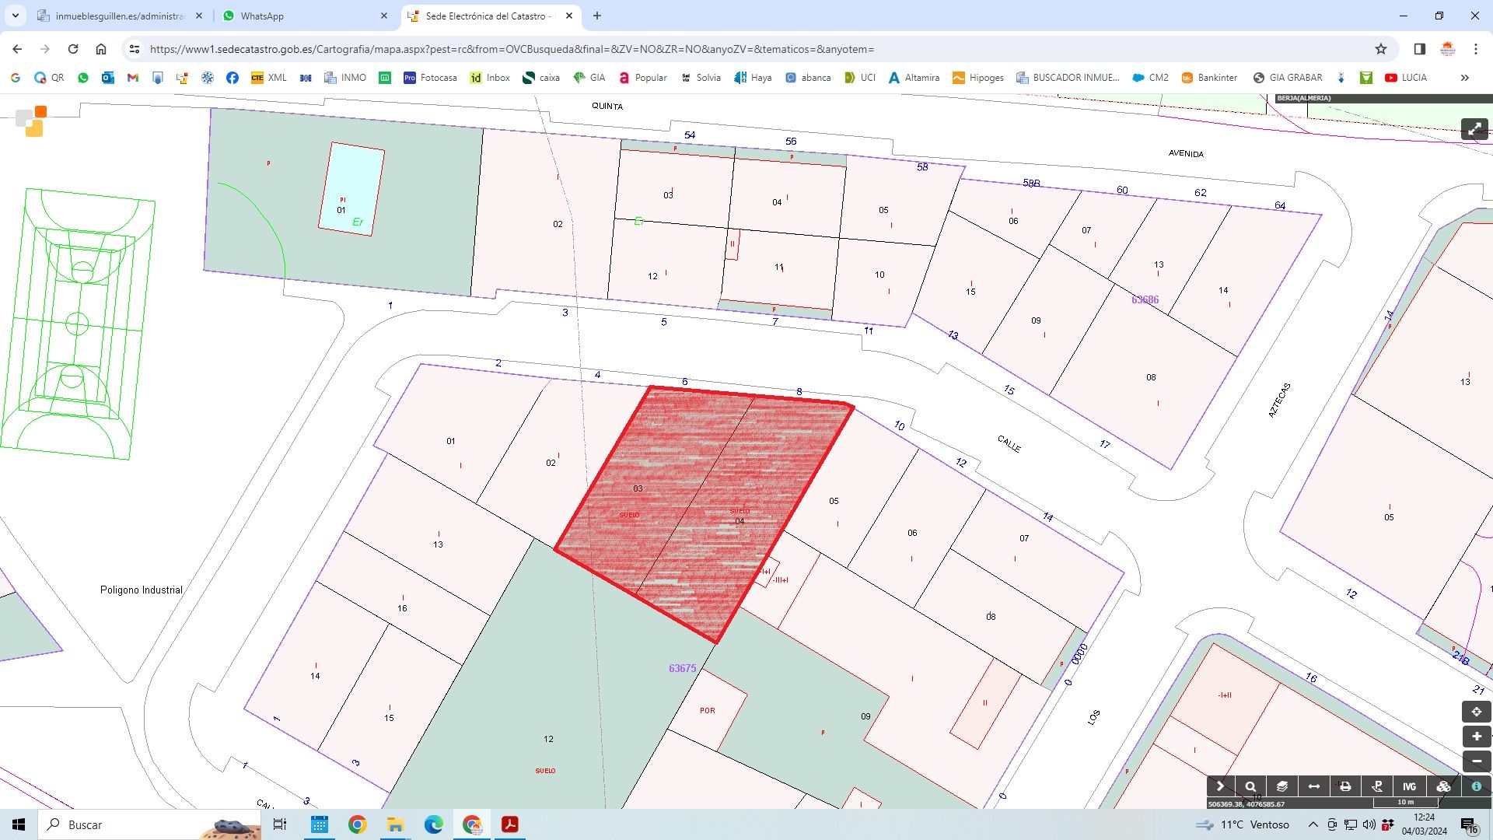Screen dimensions: 1493x840
Task: Launch Microsoft Edge from the taskbar
Action: (x=433, y=824)
